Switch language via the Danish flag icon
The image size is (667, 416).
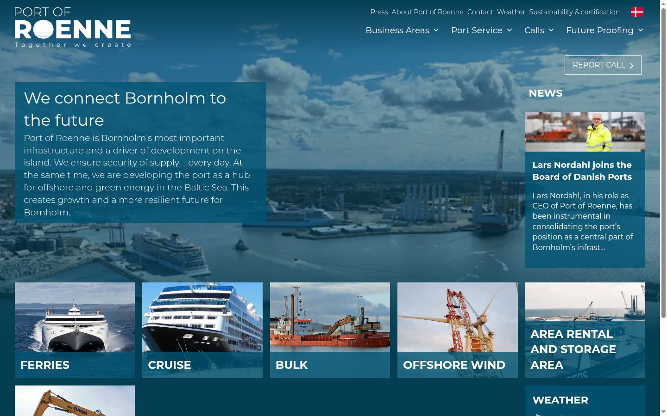(x=637, y=12)
